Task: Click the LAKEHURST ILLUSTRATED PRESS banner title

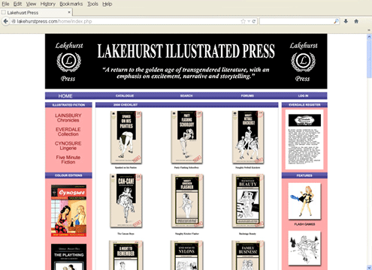Action: [x=186, y=51]
